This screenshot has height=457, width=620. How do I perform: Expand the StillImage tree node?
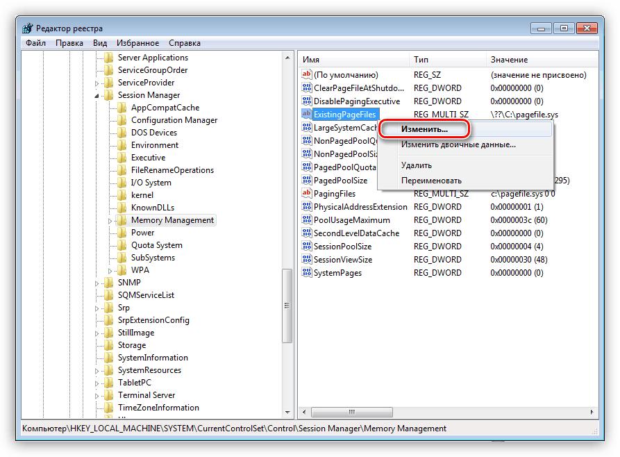coord(97,333)
